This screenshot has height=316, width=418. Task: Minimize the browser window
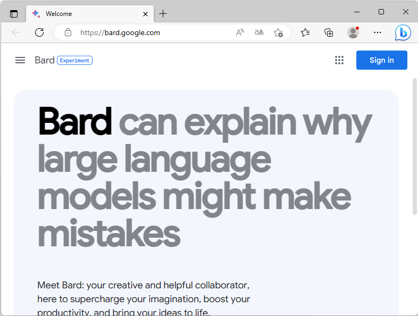357,12
